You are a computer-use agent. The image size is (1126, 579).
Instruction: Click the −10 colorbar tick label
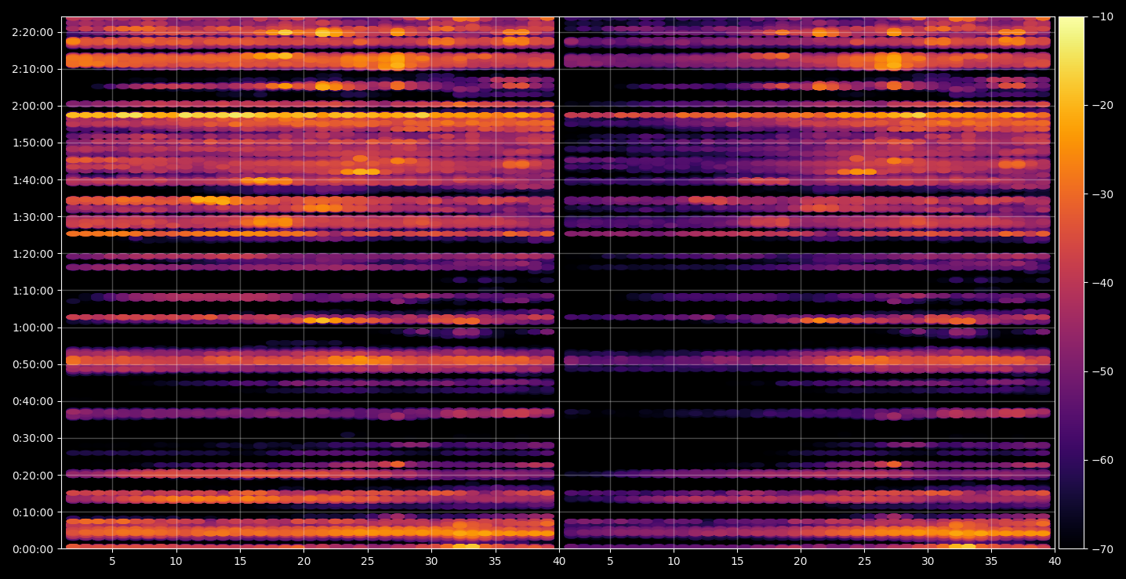(x=1102, y=16)
